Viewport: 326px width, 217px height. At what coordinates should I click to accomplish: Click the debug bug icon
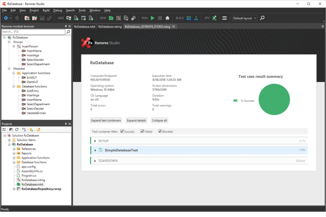tap(167, 18)
